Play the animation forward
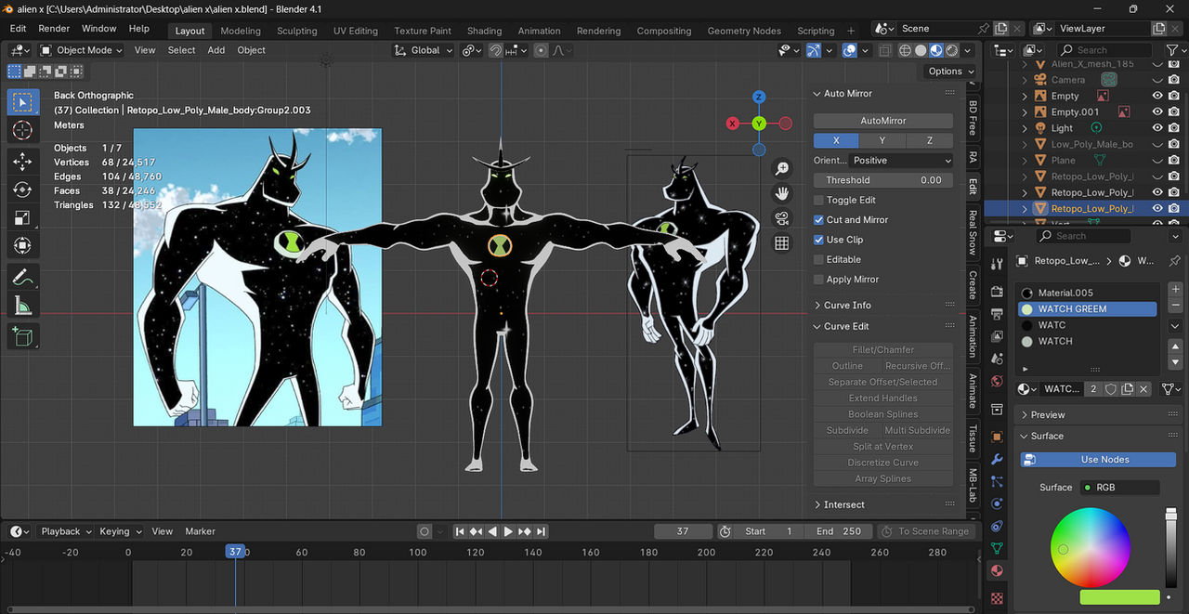The height and width of the screenshot is (614, 1189). point(508,531)
